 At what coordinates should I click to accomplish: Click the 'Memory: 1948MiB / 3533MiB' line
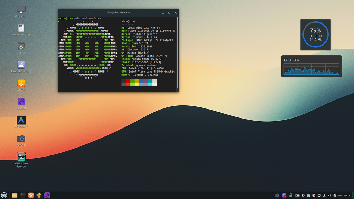click(140, 75)
